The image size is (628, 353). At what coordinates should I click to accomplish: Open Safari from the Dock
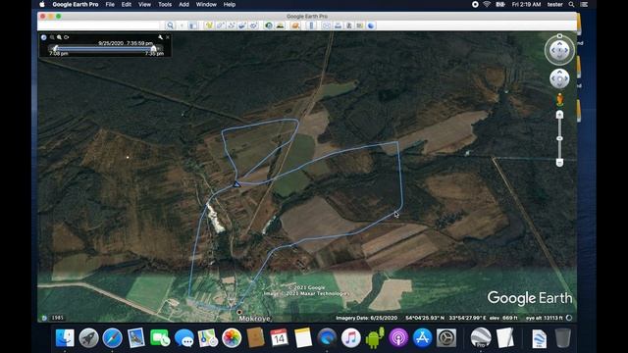point(112,338)
